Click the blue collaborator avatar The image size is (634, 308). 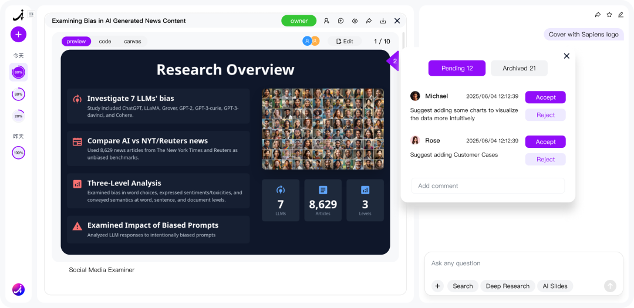[307, 41]
